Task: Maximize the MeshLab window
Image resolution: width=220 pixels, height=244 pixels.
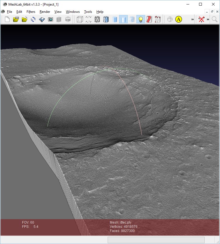Action: pos(200,4)
